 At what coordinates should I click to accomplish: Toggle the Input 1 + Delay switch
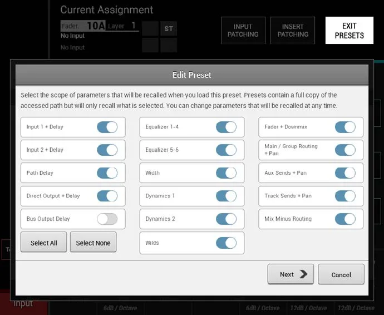click(107, 127)
